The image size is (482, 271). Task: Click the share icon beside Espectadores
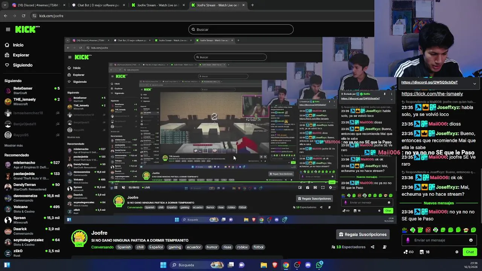(x=372, y=247)
